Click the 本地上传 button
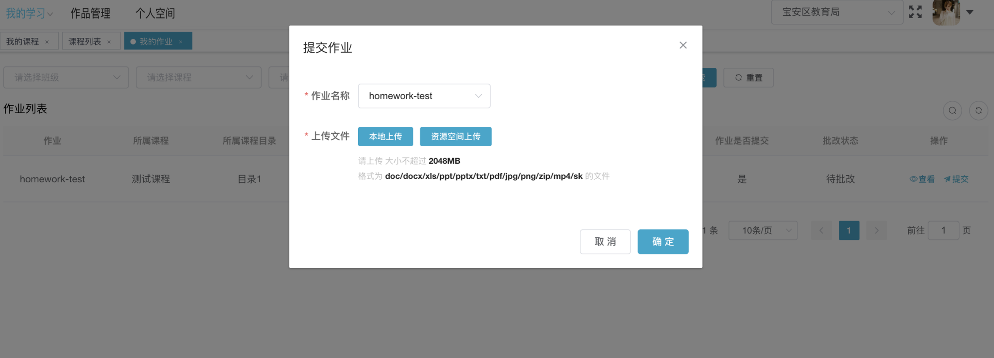Viewport: 994px width, 358px height. (385, 137)
